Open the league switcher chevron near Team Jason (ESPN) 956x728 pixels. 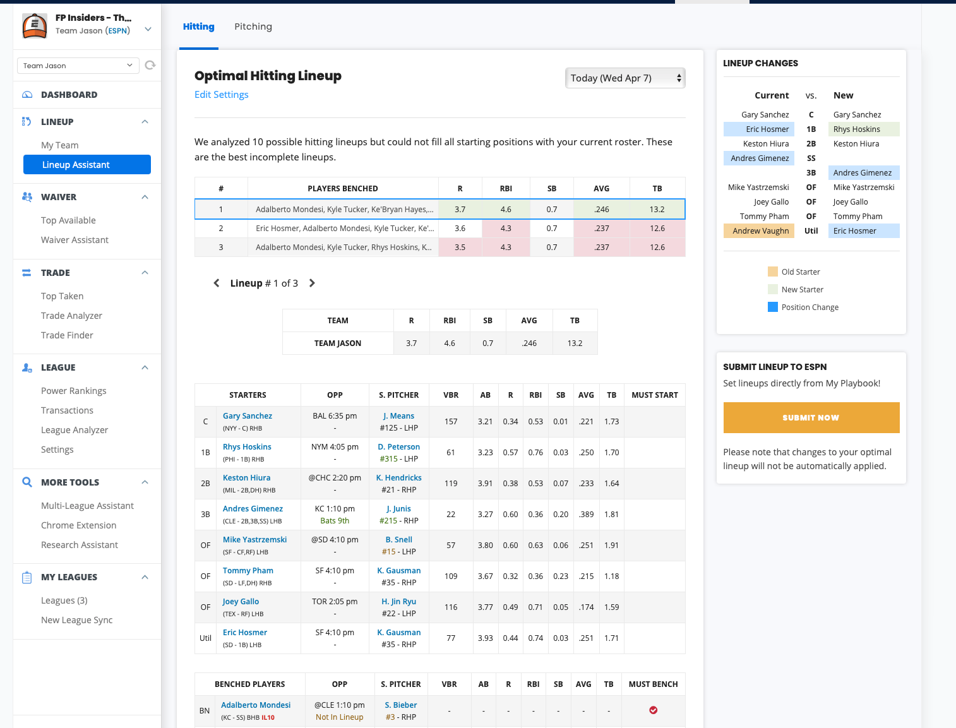[x=148, y=29]
